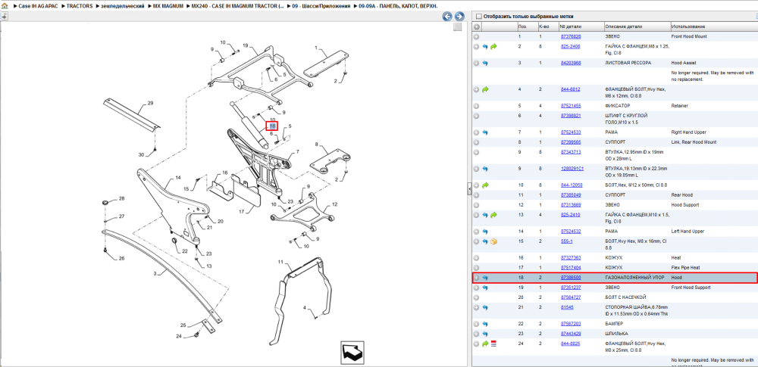Select callout 14 in the diagram
758x367 pixels.
(178, 178)
